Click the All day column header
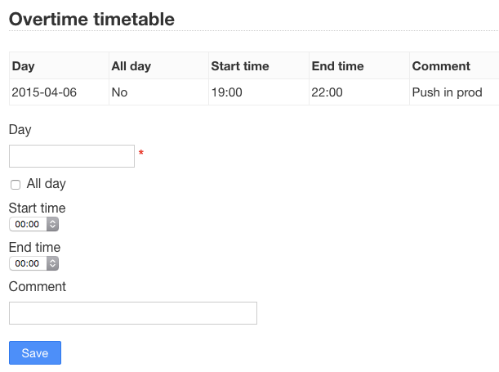 131,66
